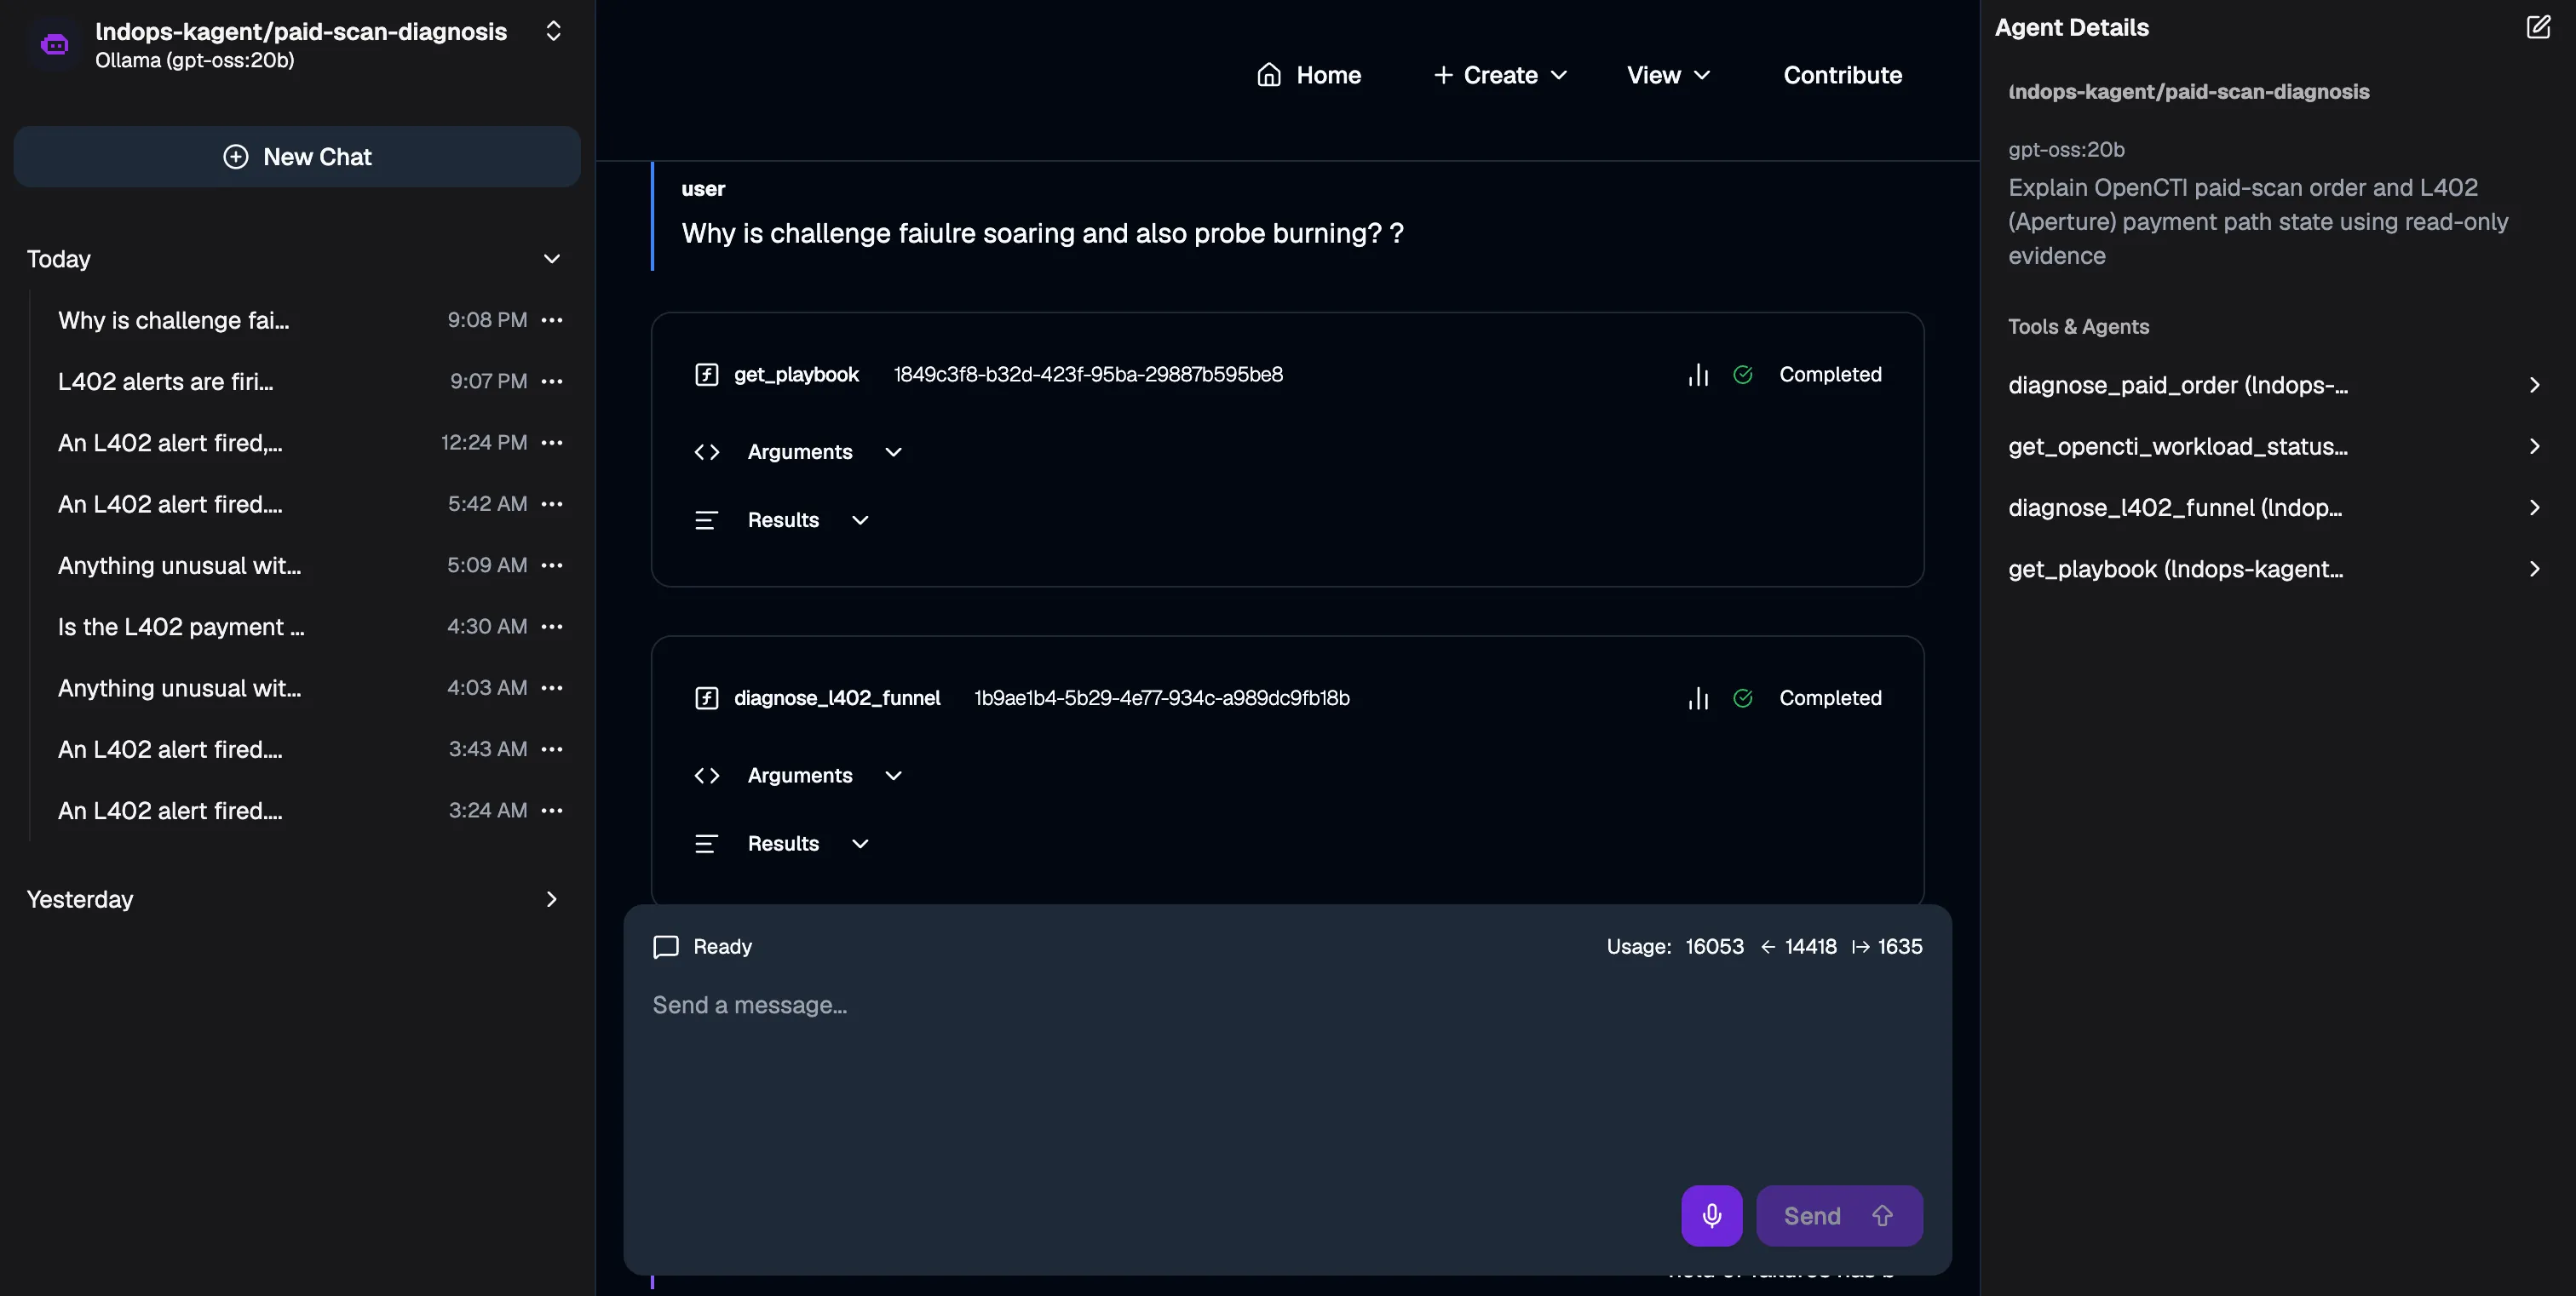Open the agent switcher dropdown
Screen dimensions: 2576x1296
point(553,31)
